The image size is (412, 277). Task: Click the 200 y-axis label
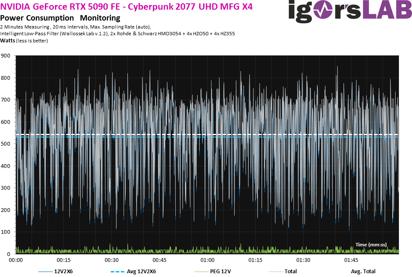[x=5, y=210]
